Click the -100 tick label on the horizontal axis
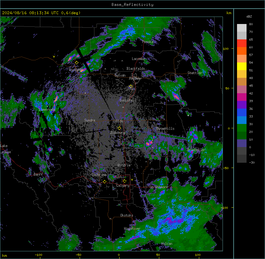 point(39,255)
